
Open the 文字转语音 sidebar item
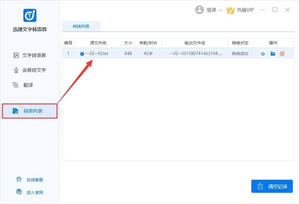point(30,55)
